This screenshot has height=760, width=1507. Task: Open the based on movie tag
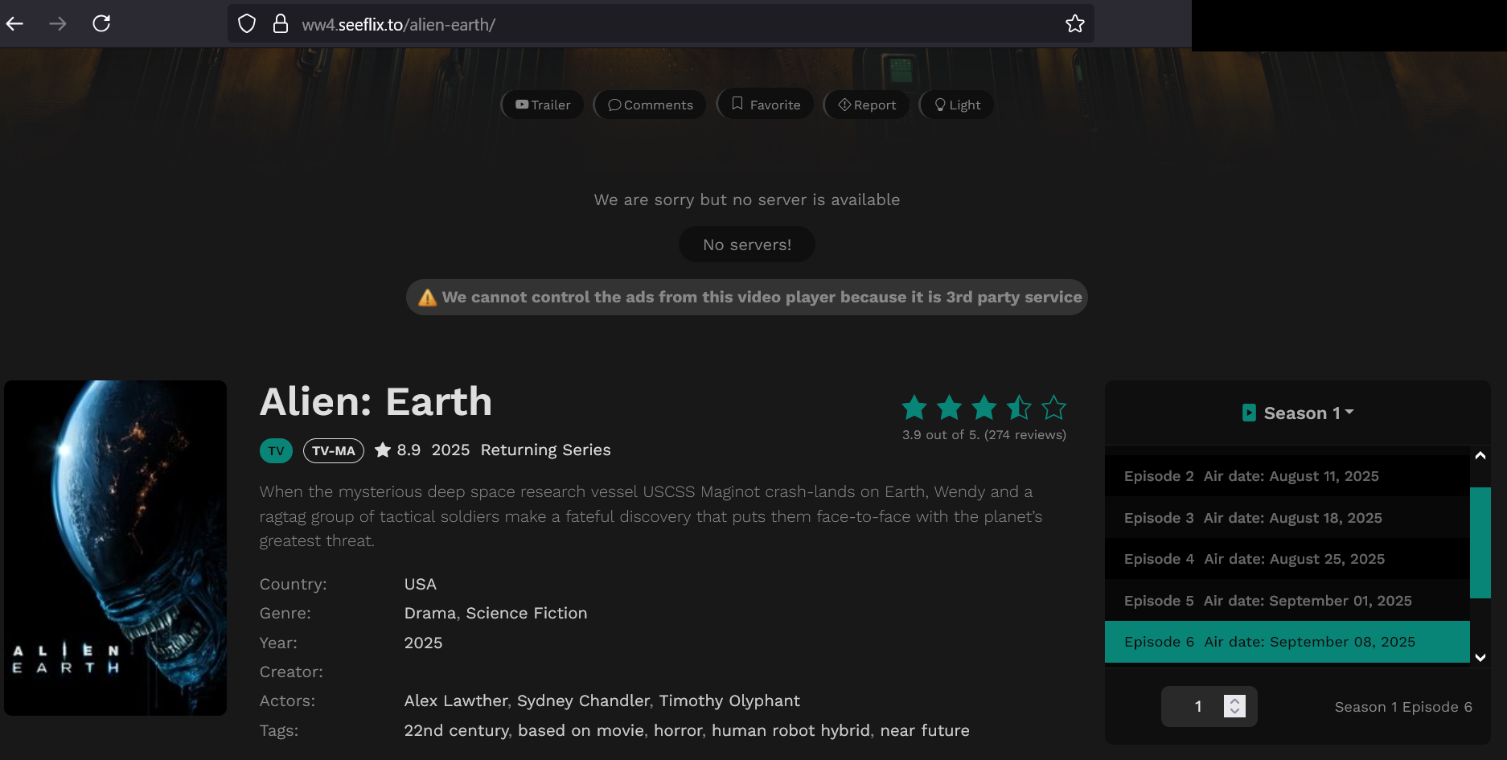tap(581, 731)
